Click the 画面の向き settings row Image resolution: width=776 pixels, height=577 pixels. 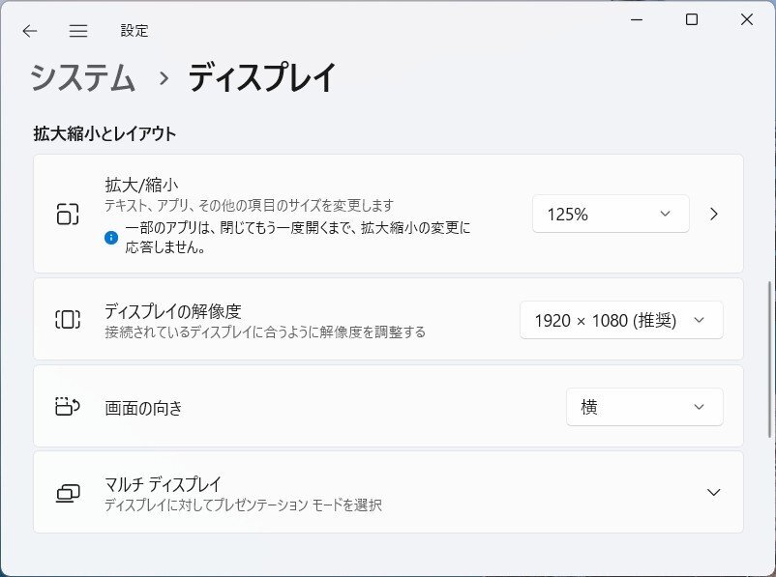pos(290,407)
